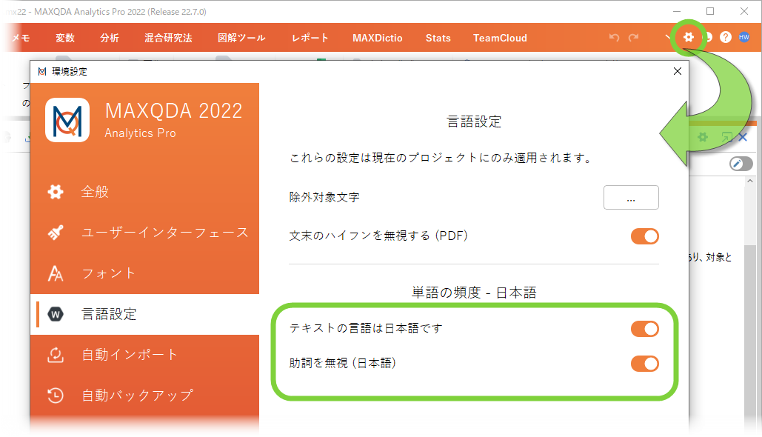Open the 混合研究法 menu
Screen dimensions: 762x437
click(x=168, y=38)
